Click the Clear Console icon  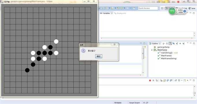[x=161, y=80]
